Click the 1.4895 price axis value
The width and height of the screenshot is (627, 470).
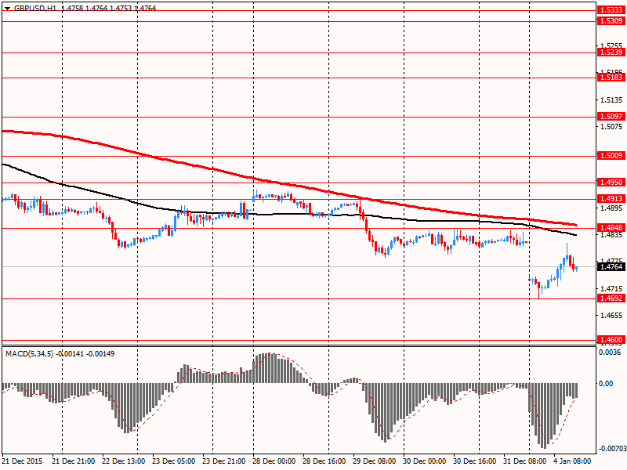[612, 208]
